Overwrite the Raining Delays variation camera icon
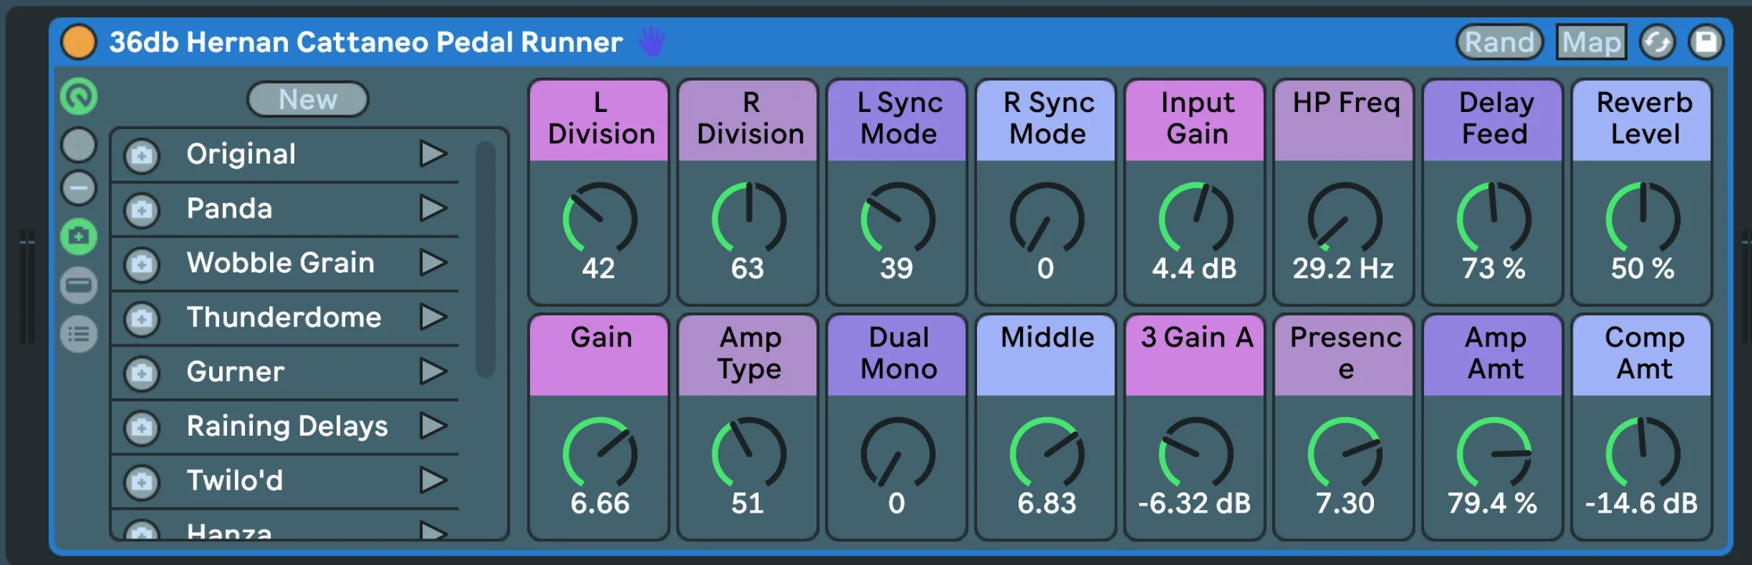1752x565 pixels. tap(142, 427)
